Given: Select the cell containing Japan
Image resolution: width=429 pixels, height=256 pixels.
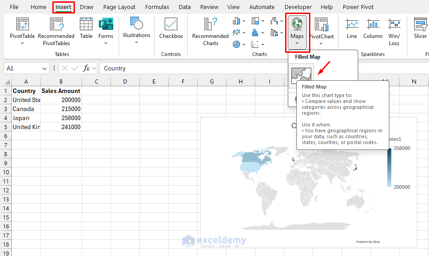Looking at the screenshot, I should (26, 118).
